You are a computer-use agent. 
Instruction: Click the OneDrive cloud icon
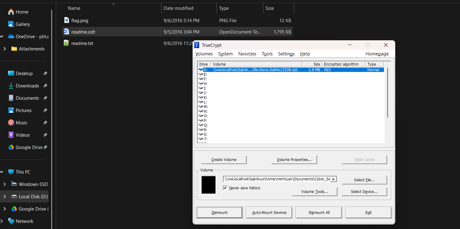pos(11,36)
